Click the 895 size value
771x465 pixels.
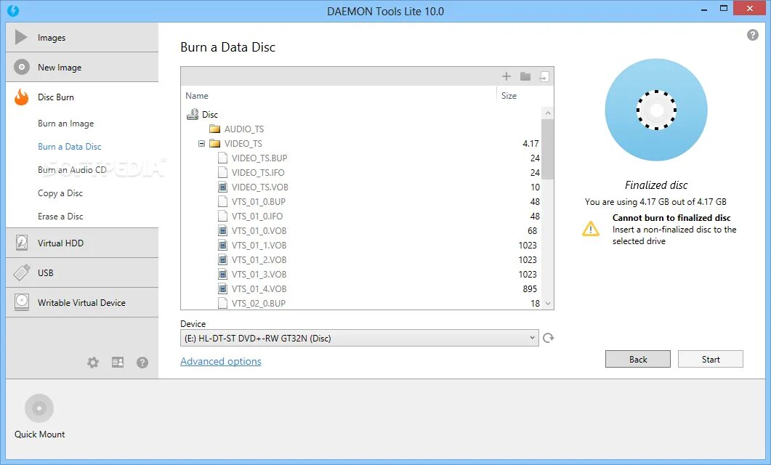[x=530, y=289]
